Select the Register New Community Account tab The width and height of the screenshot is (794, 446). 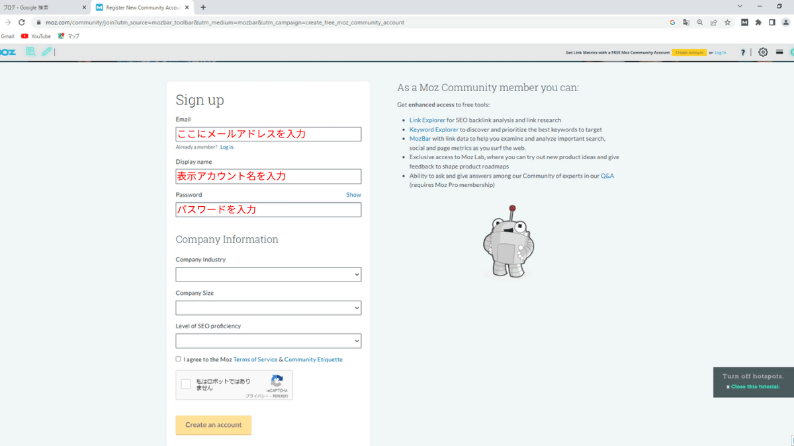(x=142, y=7)
